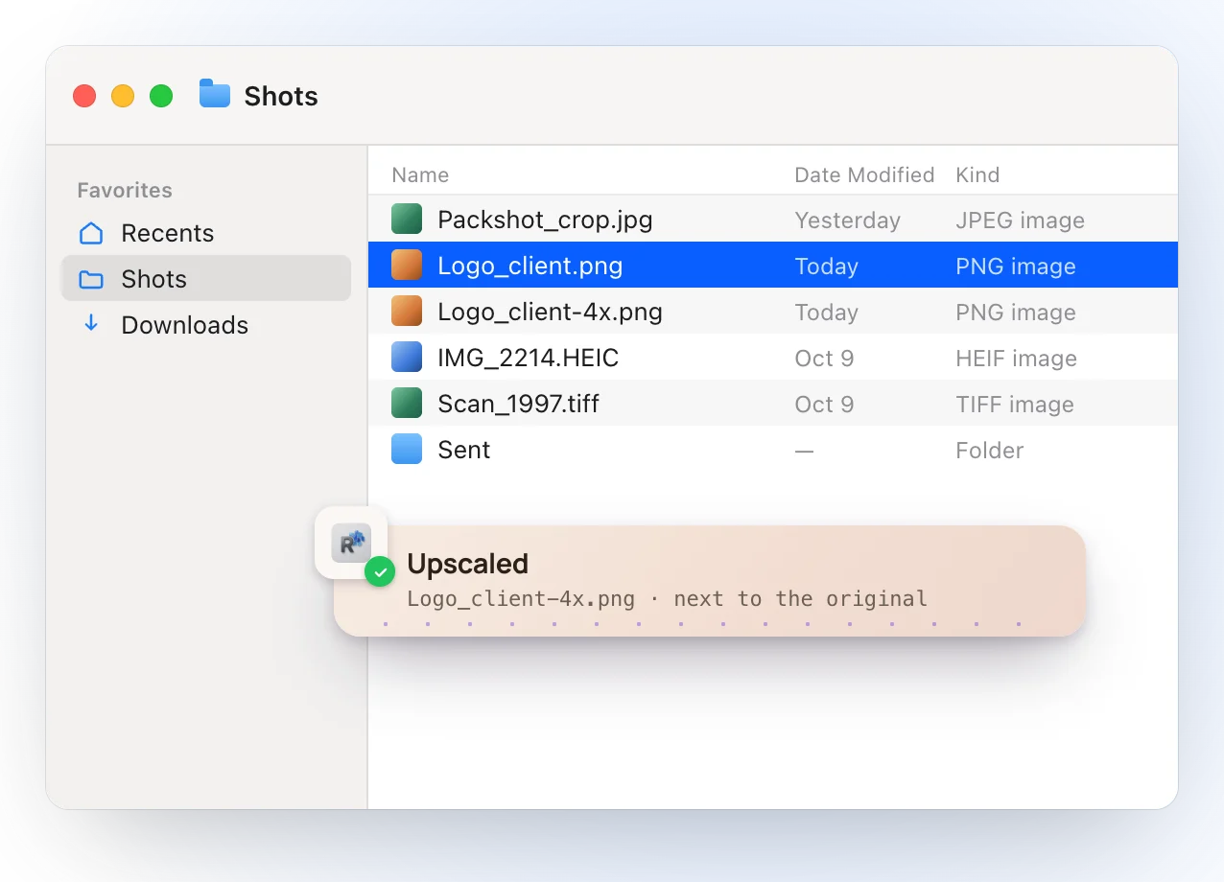Click the JPEG image kind cell
This screenshot has width=1224, height=882.
point(1021,220)
